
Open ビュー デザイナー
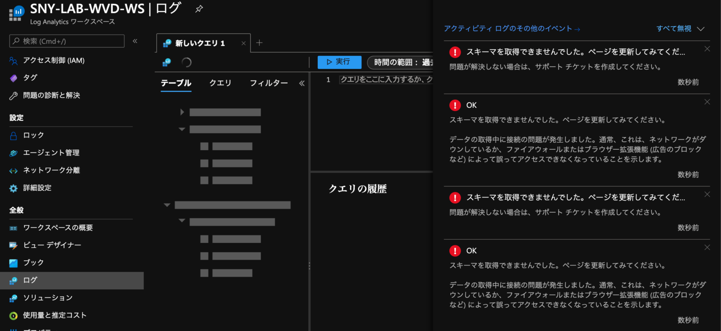click(51, 245)
